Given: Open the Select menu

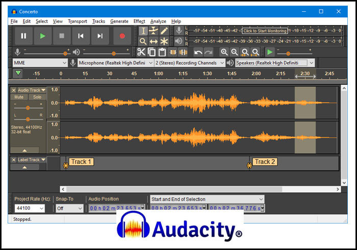Looking at the screenshot, I should [42, 21].
